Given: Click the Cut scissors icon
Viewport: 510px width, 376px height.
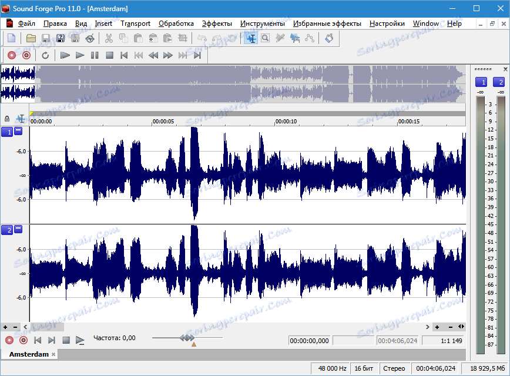Looking at the screenshot, I should (x=109, y=38).
